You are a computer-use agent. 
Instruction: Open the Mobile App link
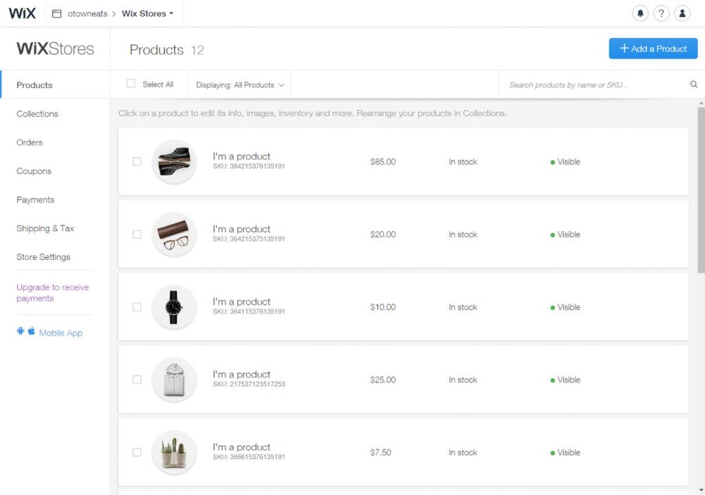click(61, 333)
